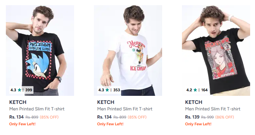255x135 pixels.
Task: Click the star icon on ice cream shirt rating
Action: click(108, 90)
